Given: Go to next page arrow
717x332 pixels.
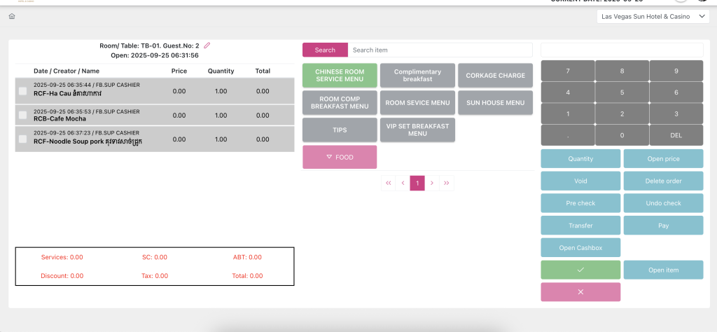Looking at the screenshot, I should click(432, 183).
